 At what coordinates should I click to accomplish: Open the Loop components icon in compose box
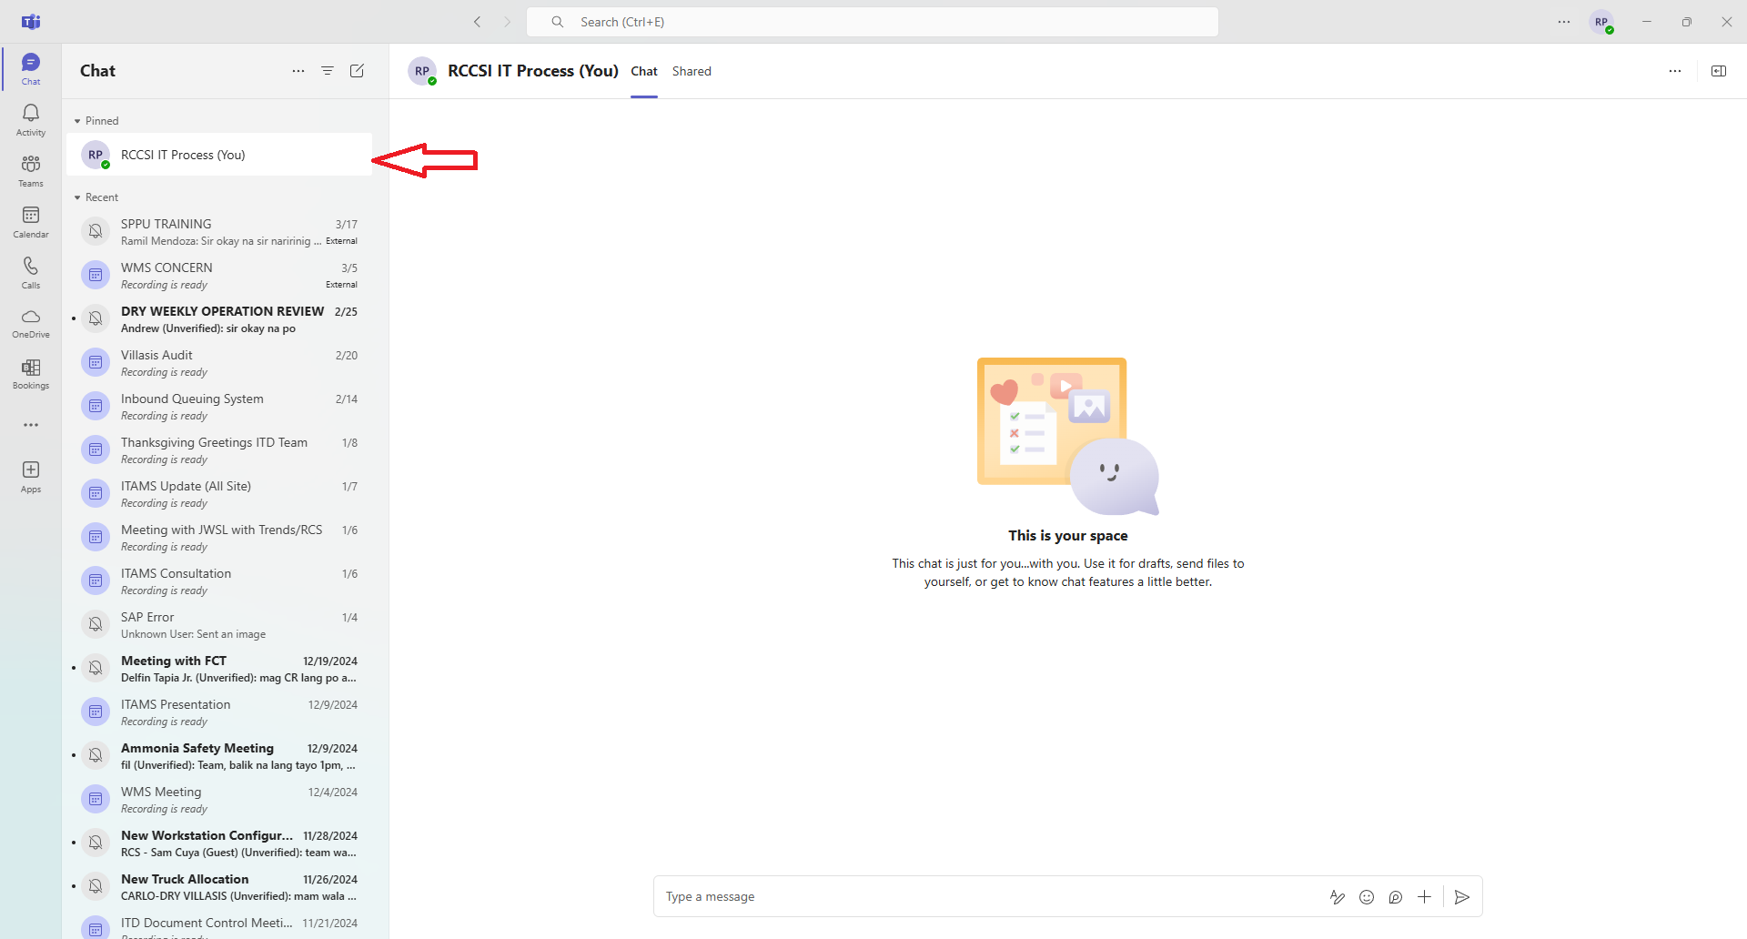(1396, 897)
